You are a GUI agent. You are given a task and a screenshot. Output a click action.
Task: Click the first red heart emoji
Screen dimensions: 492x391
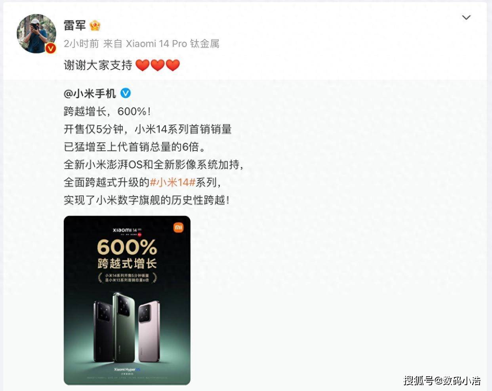click(143, 65)
